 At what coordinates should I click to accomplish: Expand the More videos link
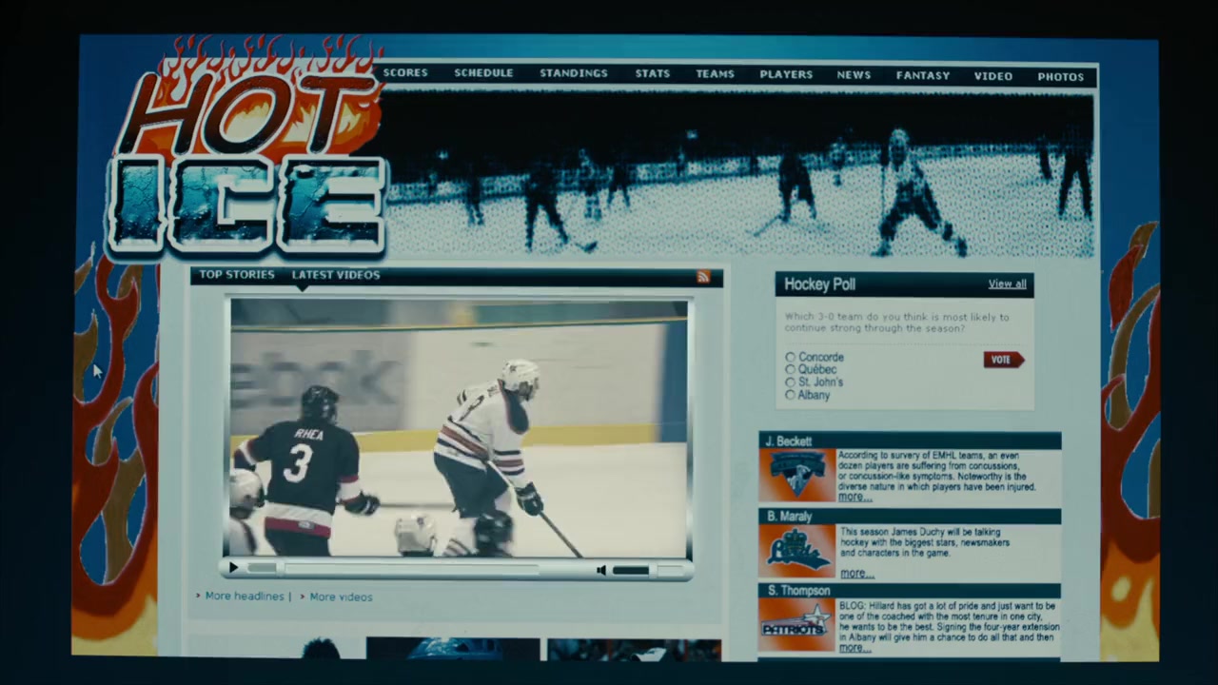point(341,597)
